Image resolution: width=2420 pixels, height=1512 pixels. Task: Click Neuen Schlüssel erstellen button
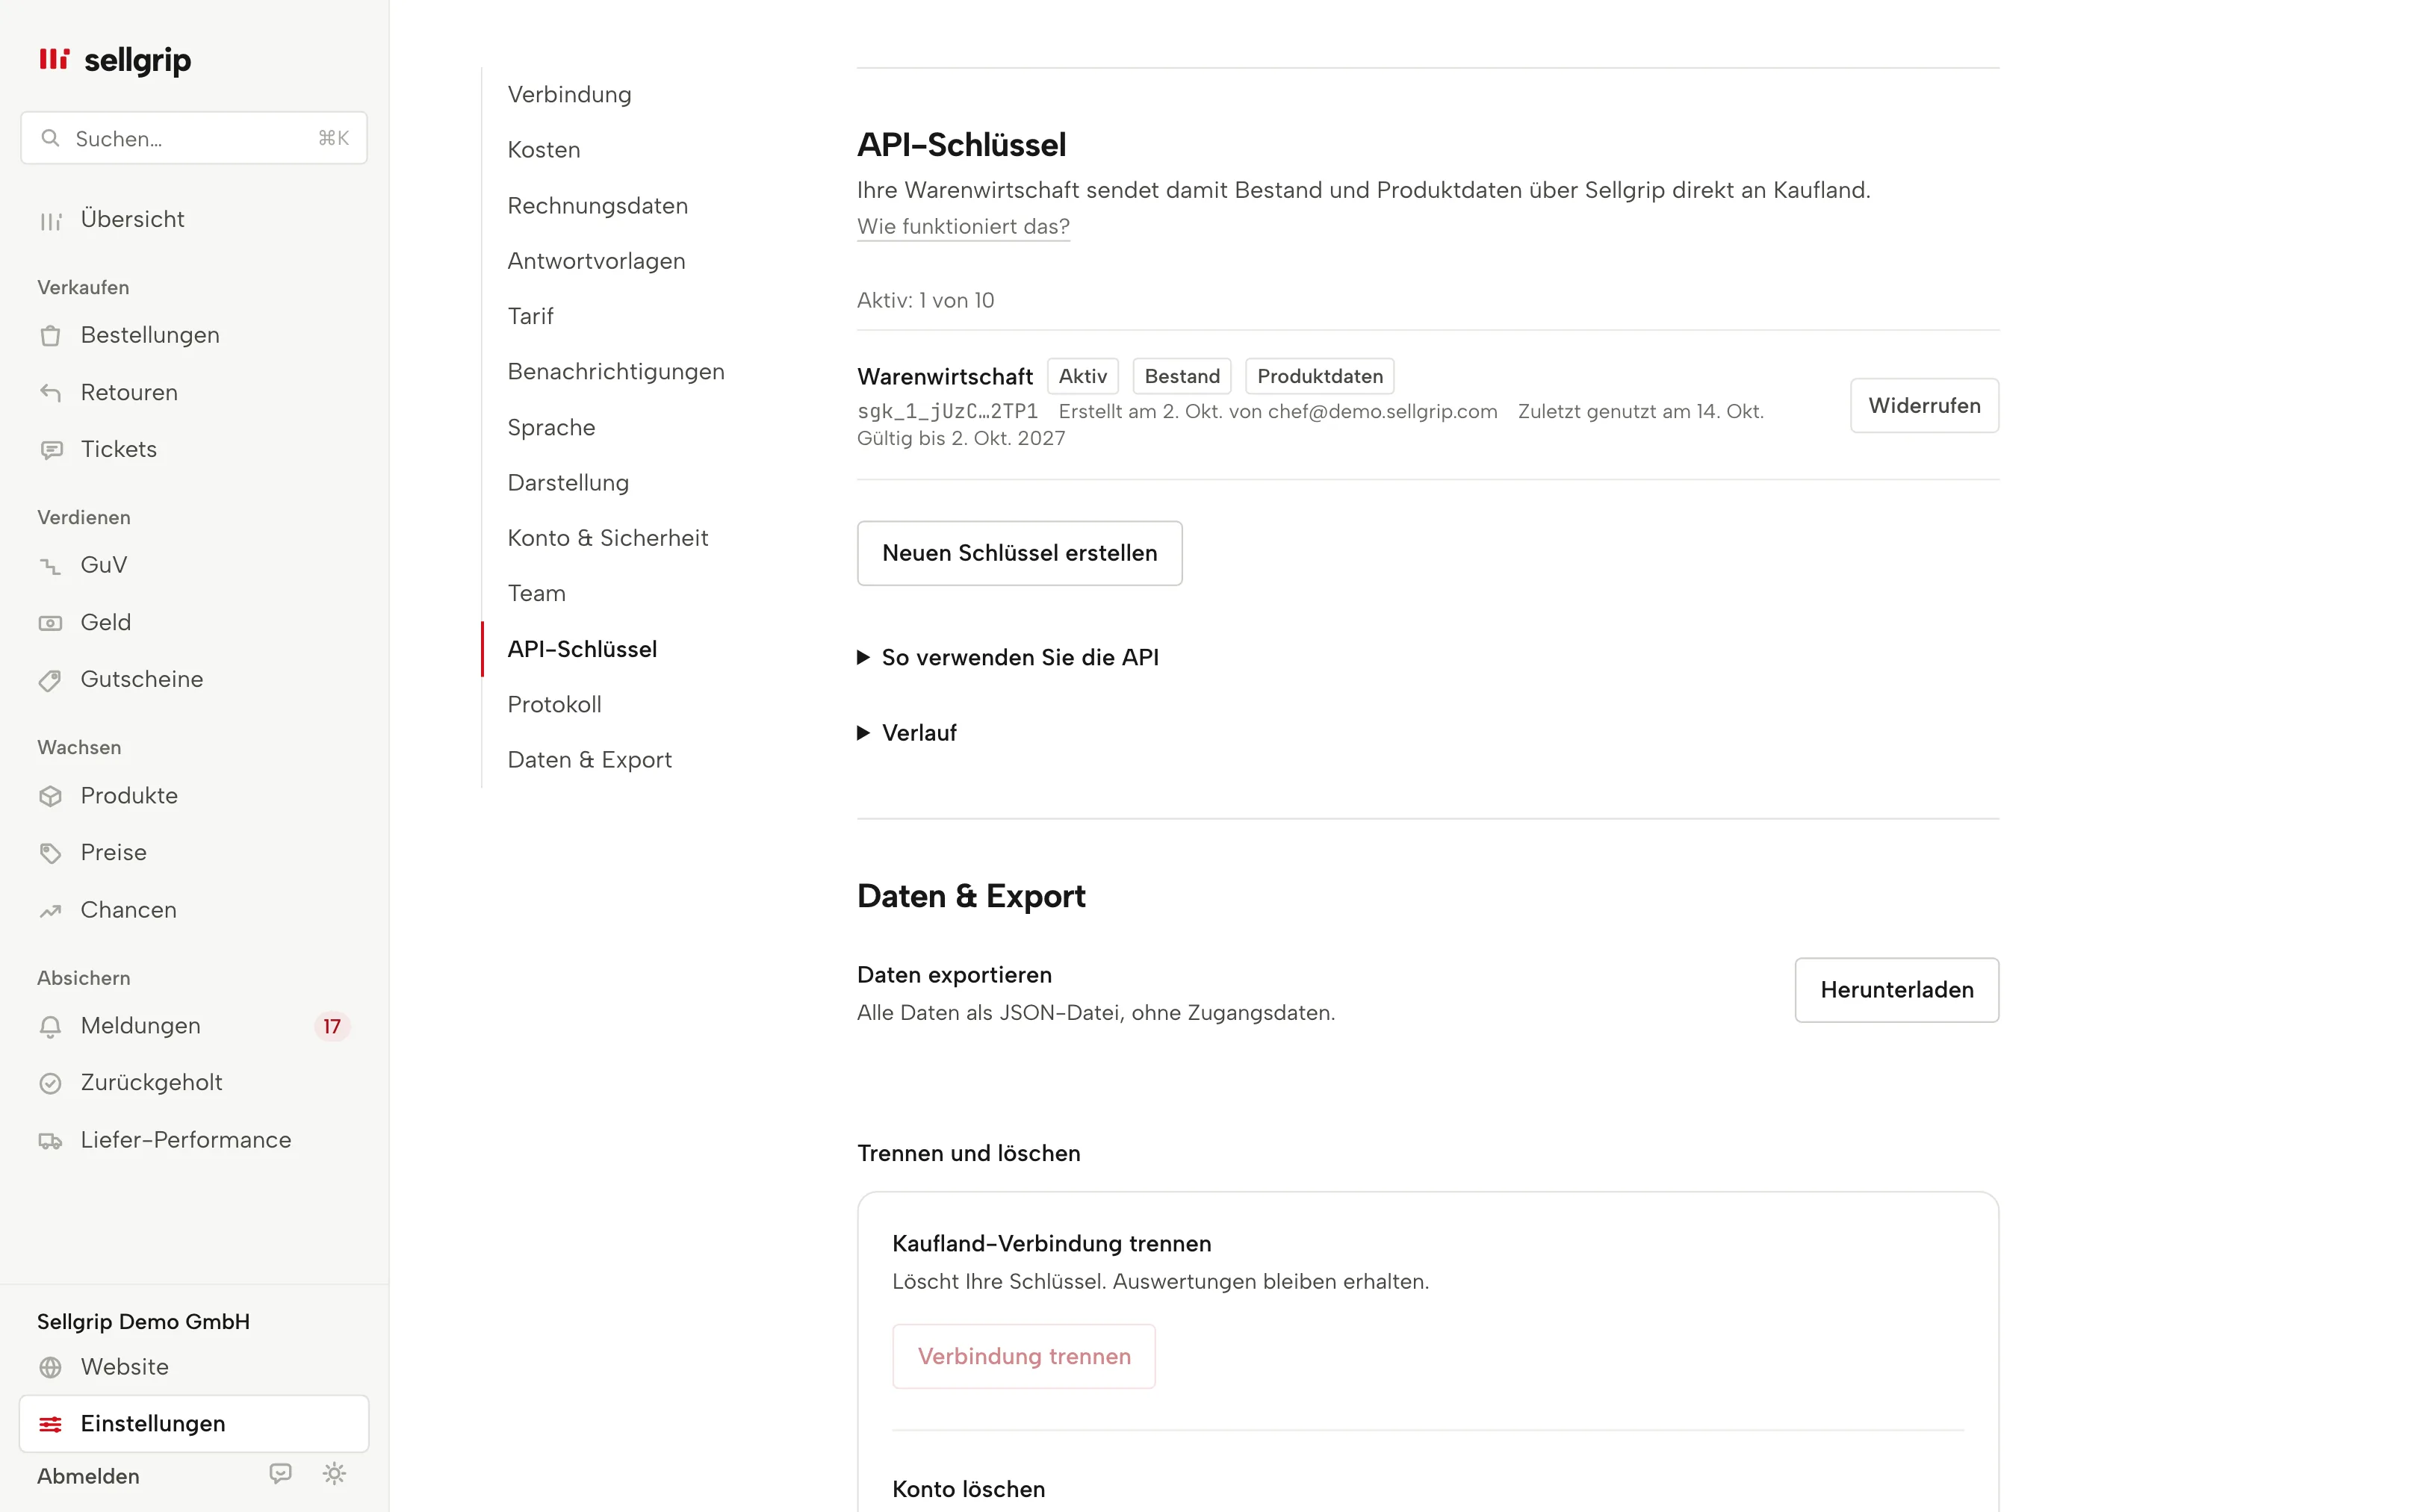1019,553
